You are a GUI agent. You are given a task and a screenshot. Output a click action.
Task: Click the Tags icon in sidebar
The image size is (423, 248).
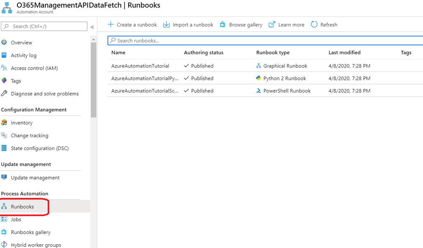tap(4, 81)
